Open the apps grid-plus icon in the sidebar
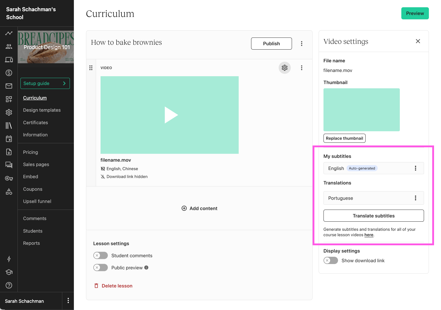This screenshot has height=310, width=441. click(x=9, y=99)
